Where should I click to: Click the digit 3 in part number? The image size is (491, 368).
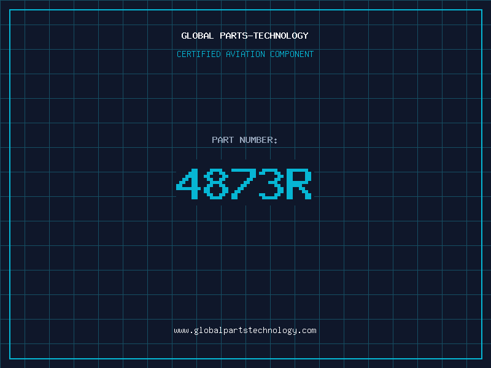[x=272, y=184]
